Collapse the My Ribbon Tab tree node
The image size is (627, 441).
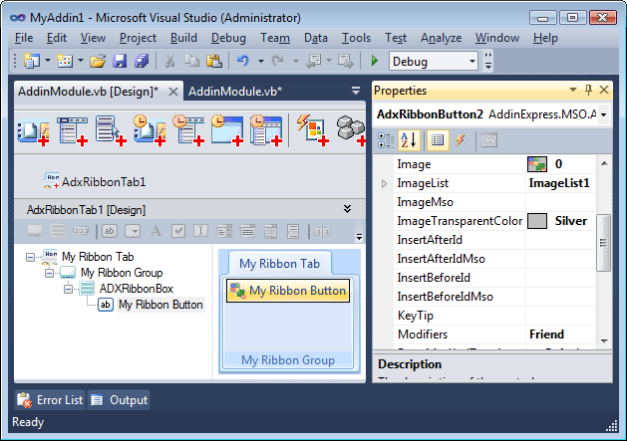tap(30, 257)
